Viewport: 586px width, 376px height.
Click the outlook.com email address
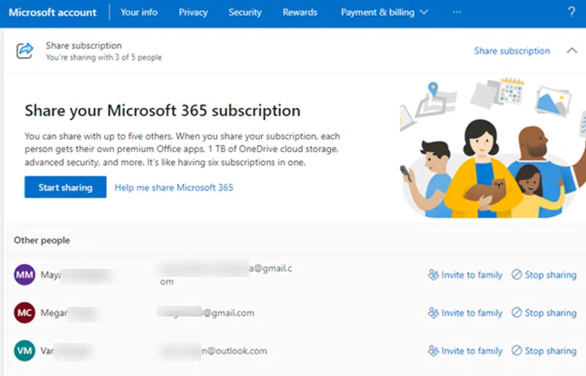[x=215, y=350]
